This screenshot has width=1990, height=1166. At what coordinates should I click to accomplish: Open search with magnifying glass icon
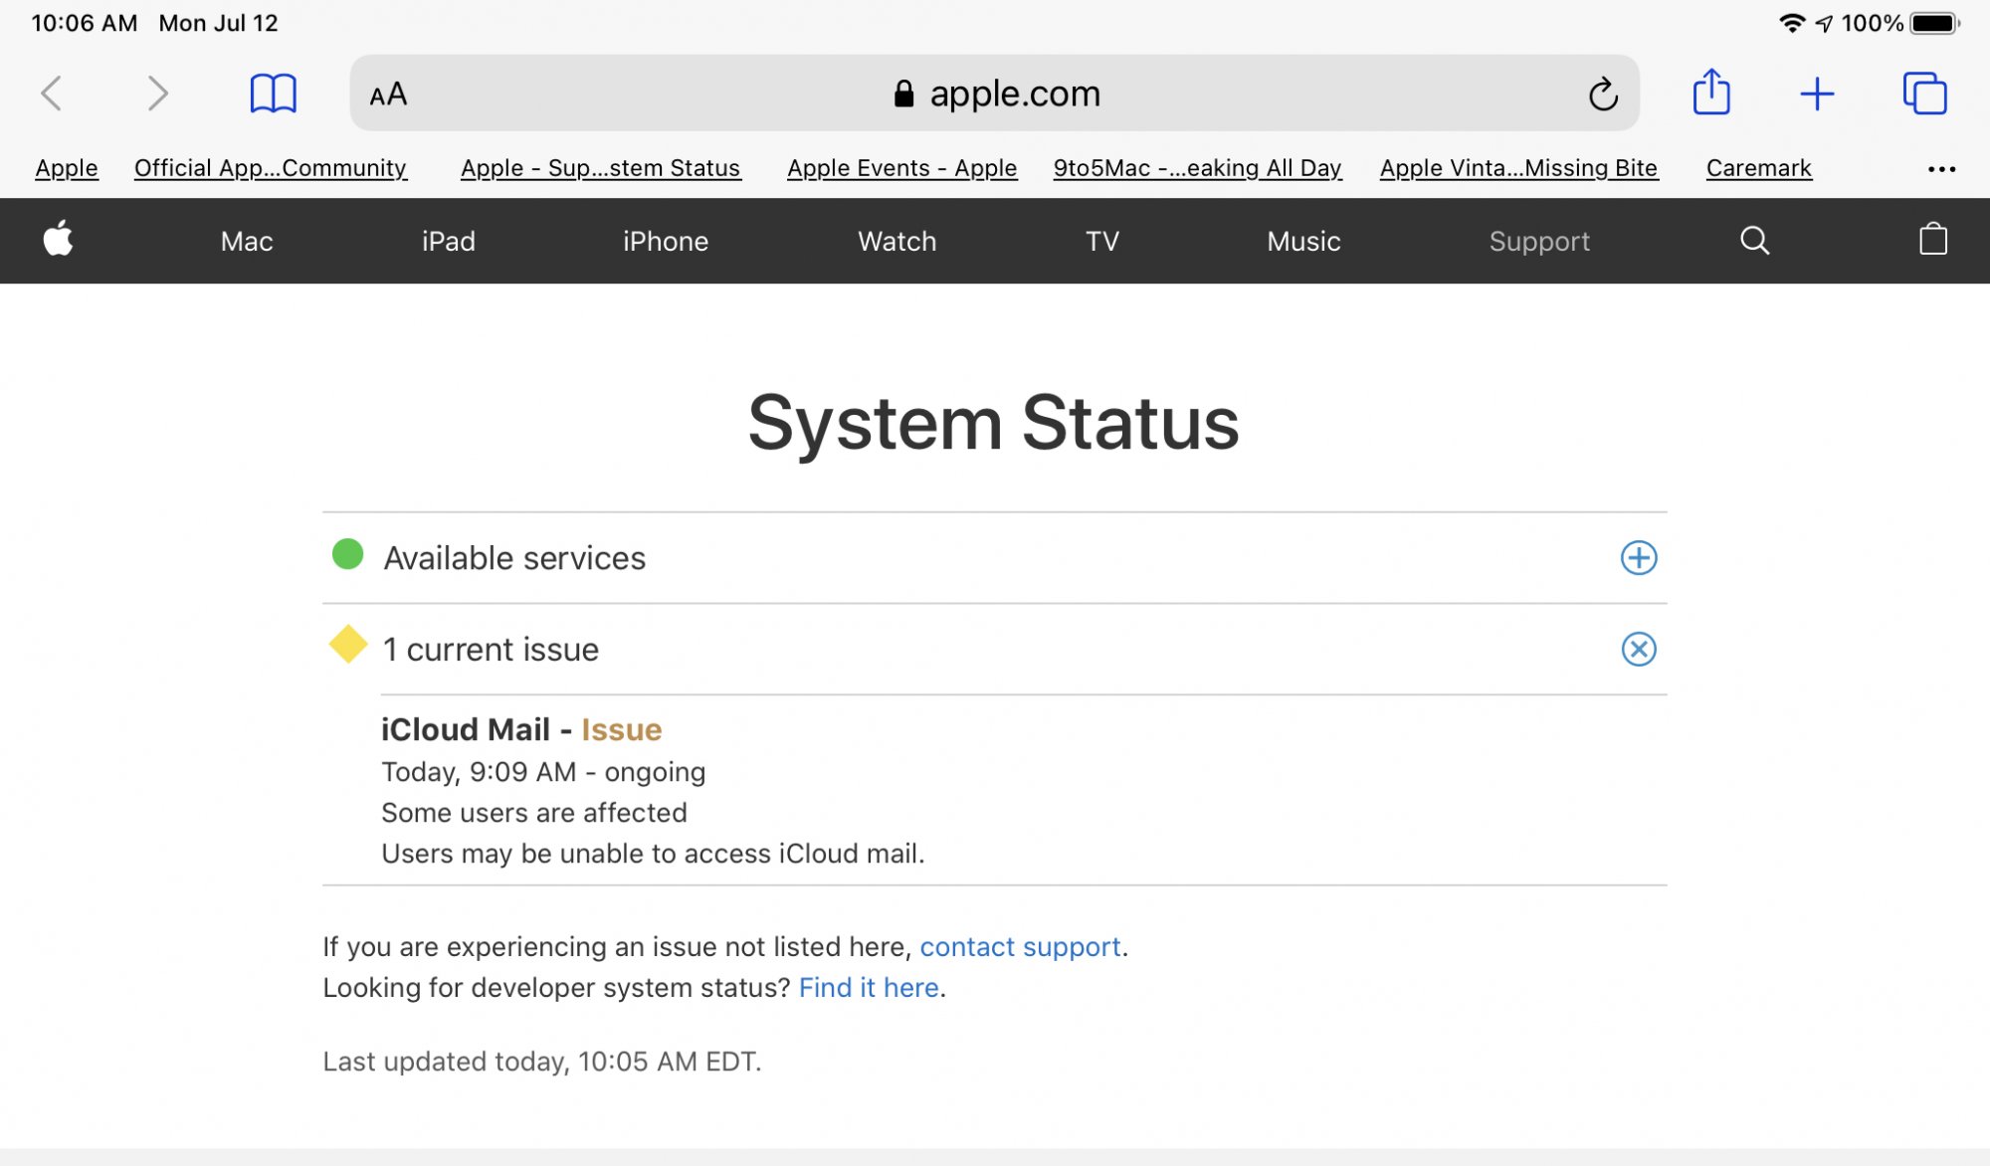[x=1754, y=241]
